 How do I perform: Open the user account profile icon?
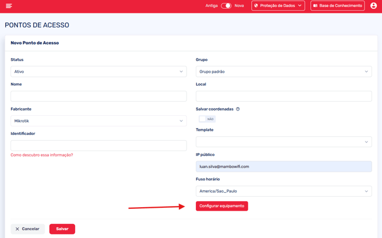373,6
